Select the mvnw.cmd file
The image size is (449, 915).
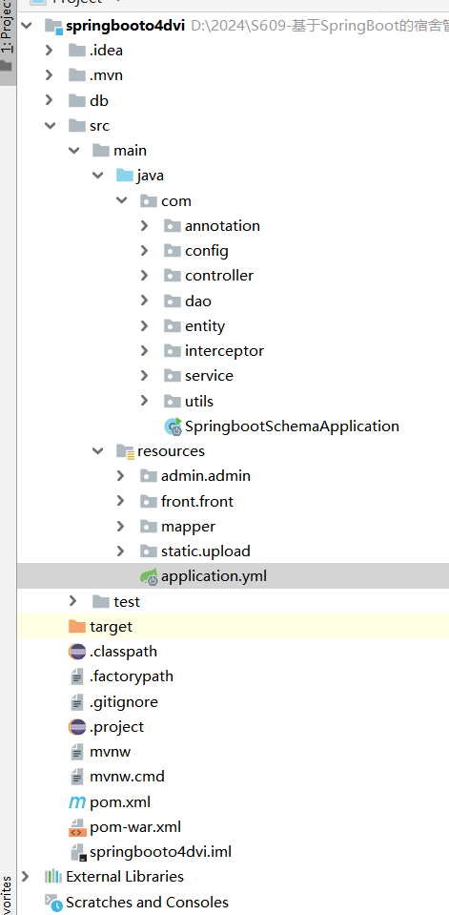click(127, 777)
